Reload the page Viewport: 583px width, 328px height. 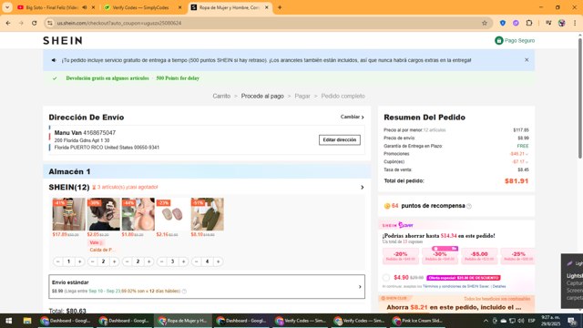35,23
